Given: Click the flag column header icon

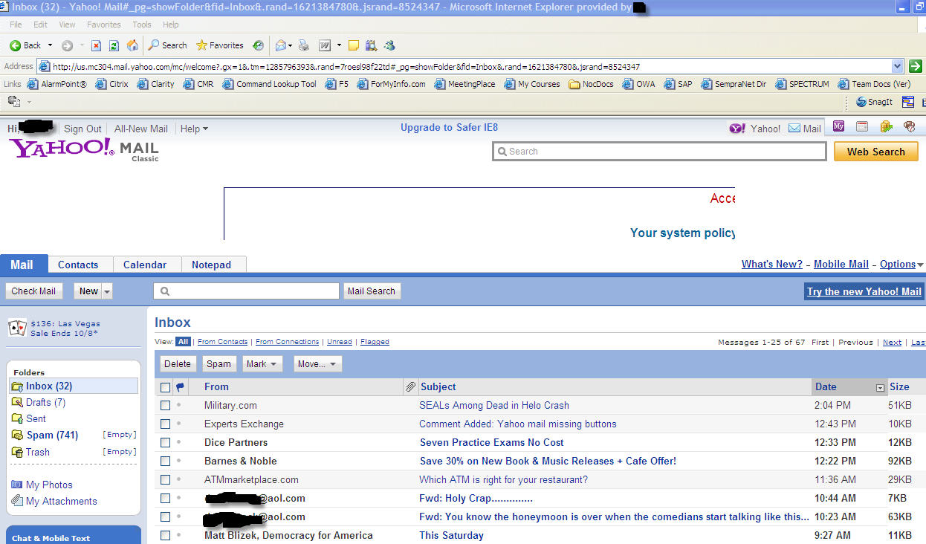Looking at the screenshot, I should coord(179,386).
